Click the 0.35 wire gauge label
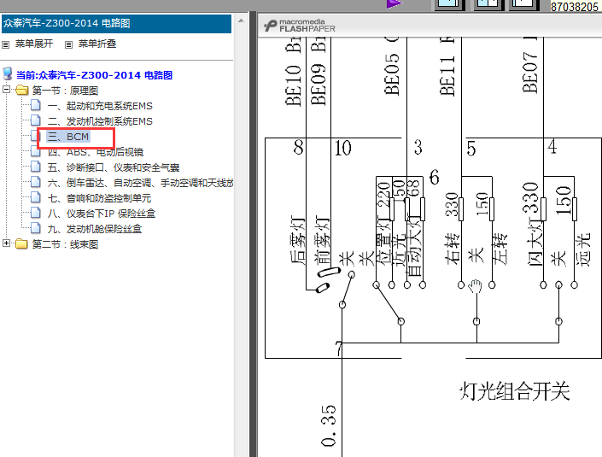The image size is (602, 457). tap(329, 426)
